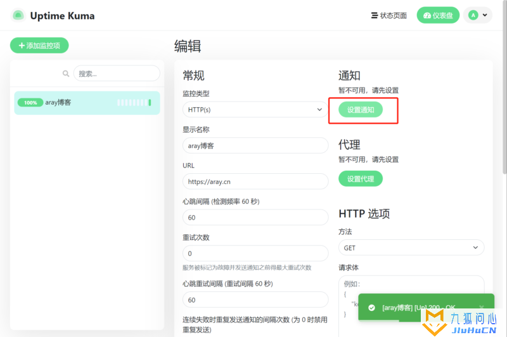Edit the URL field https://aray.cn

click(255, 182)
